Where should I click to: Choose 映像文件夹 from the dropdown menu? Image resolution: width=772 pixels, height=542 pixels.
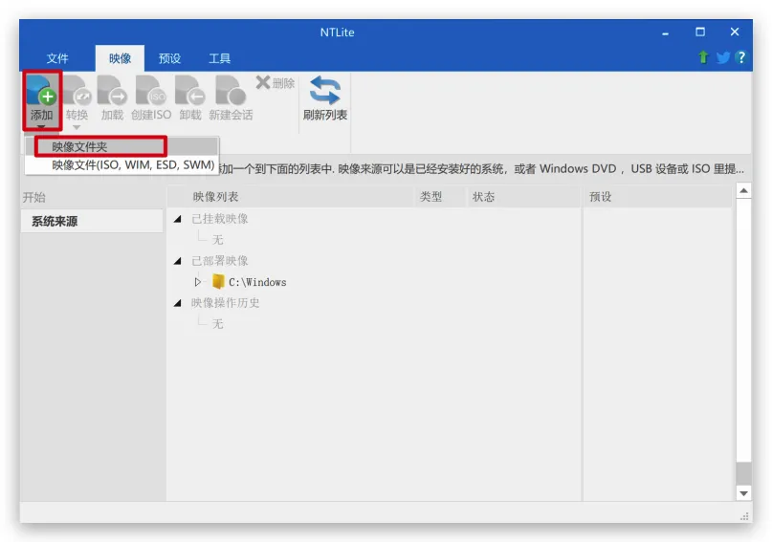tap(121, 146)
